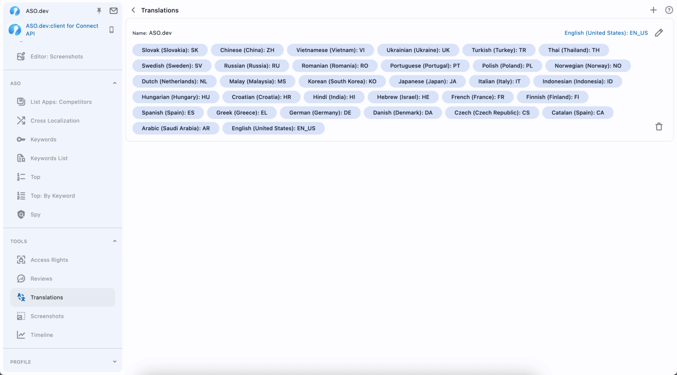The width and height of the screenshot is (677, 375).
Task: Collapse the ASO section
Action: (115, 83)
